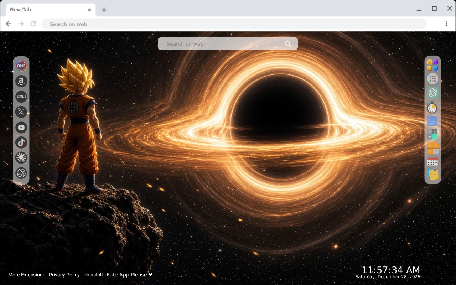Open the orange calculator icon
Viewport: 456px width, 285px height.
click(432, 149)
